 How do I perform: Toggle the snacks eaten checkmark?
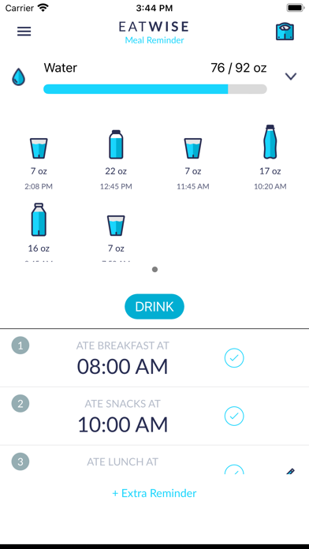click(x=234, y=416)
